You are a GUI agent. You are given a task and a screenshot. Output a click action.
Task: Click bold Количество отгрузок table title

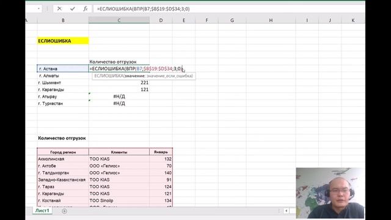click(x=62, y=138)
